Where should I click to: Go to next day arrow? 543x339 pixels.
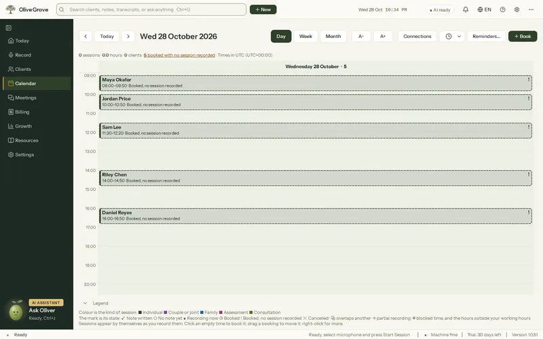click(128, 37)
